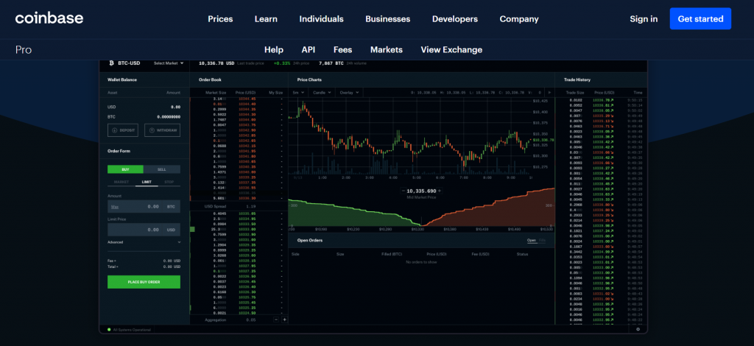754x346 pixels.
Task: Click the BTC-USD market label
Action: click(130, 63)
